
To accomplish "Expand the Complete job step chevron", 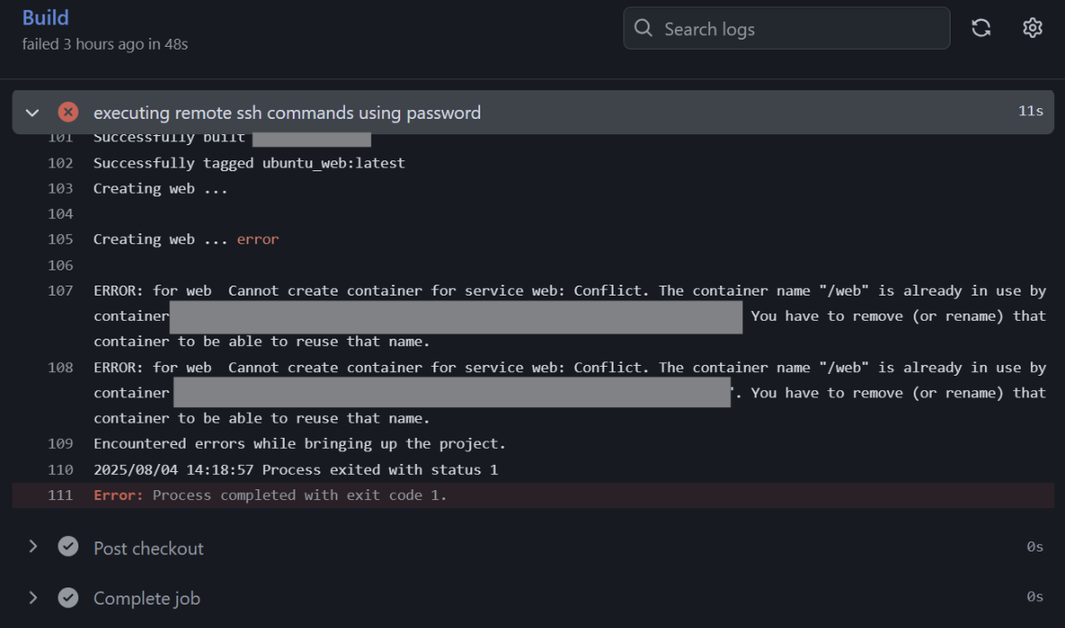I will coord(32,597).
